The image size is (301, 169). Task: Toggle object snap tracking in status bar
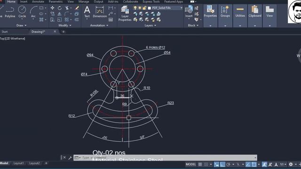[248, 164]
